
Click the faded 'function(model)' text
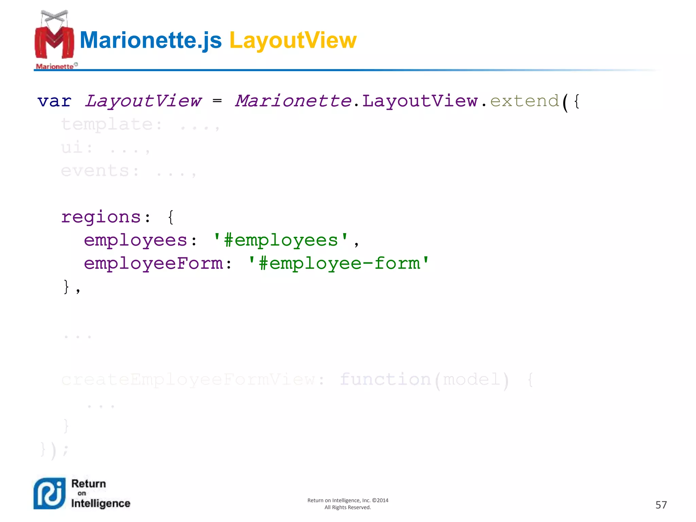424,380
